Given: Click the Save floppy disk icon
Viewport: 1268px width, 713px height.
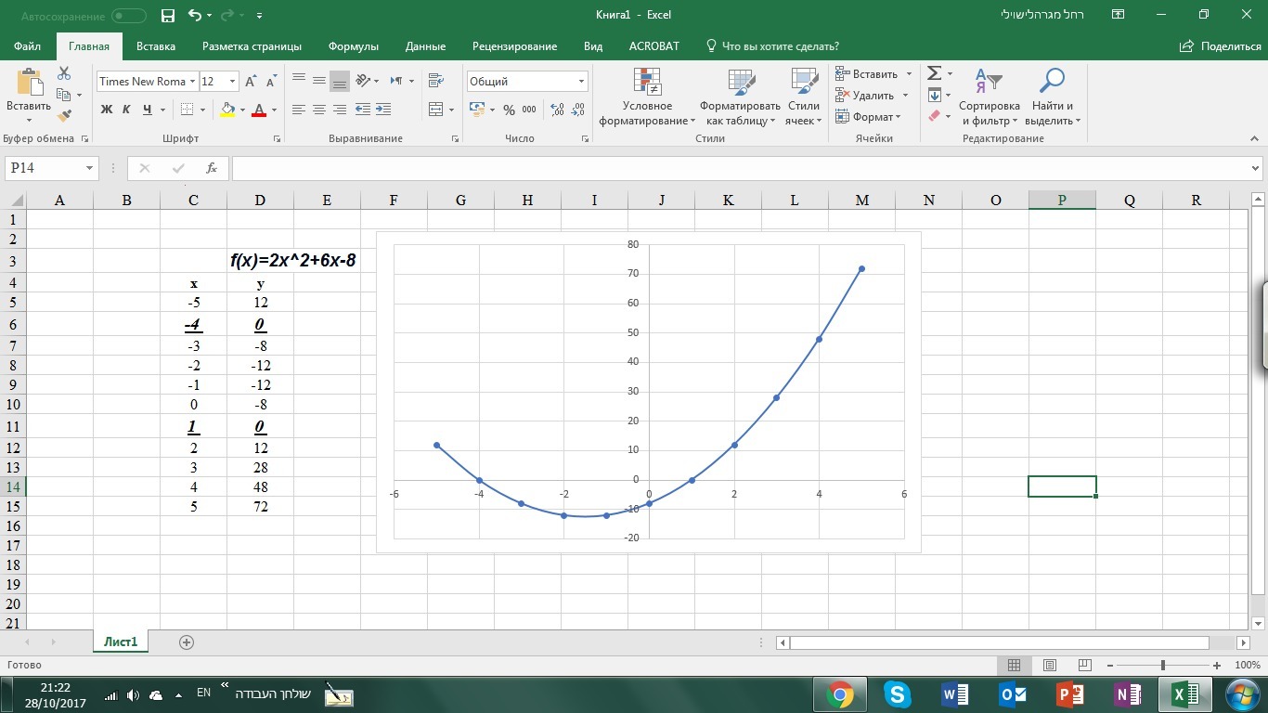Looking at the screenshot, I should pyautogui.click(x=168, y=16).
